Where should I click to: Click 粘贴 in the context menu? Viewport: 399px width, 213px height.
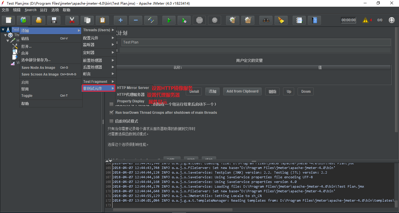coord(51,39)
